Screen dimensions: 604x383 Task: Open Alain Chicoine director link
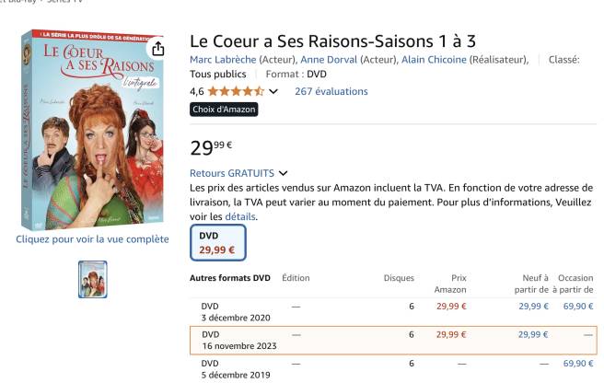tap(436, 60)
